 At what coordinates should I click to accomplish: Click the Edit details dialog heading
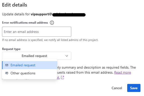click(15, 5)
